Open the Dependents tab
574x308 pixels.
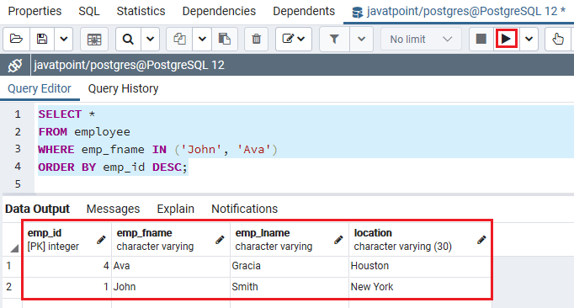point(304,11)
